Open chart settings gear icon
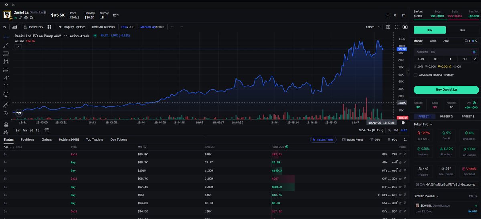This screenshot has width=481, height=219. [388, 27]
